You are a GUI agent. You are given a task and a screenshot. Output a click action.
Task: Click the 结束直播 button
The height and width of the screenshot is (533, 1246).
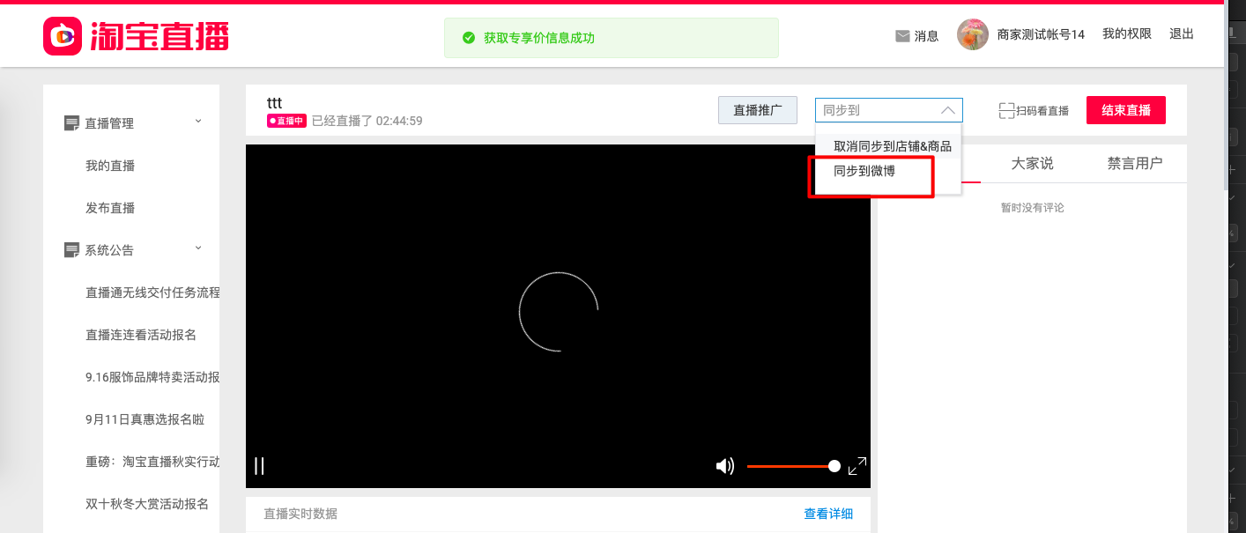point(1126,110)
